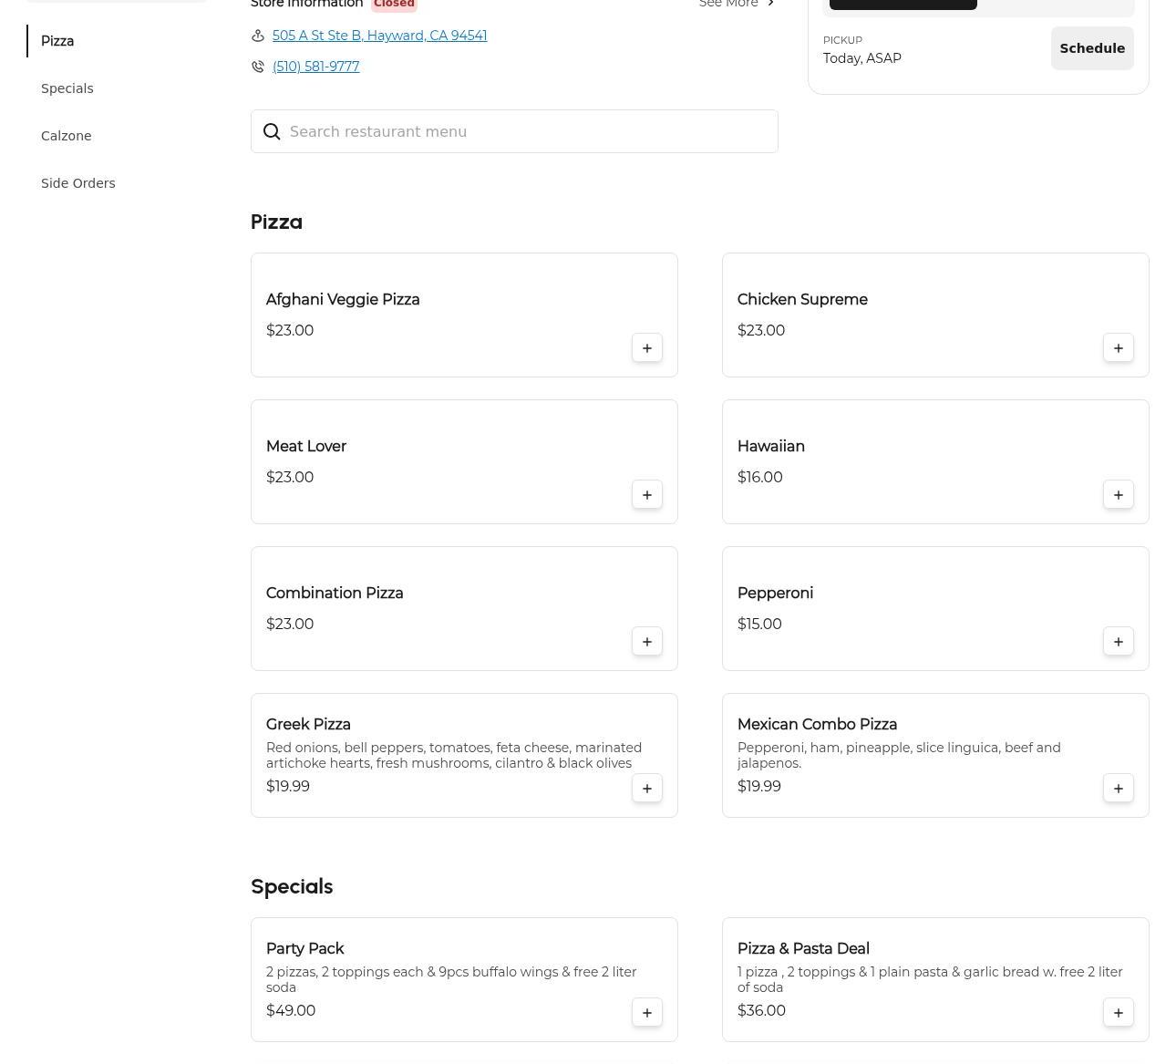Click the map pin icon by address
This screenshot has width=1176, height=1064.
pos(258,36)
